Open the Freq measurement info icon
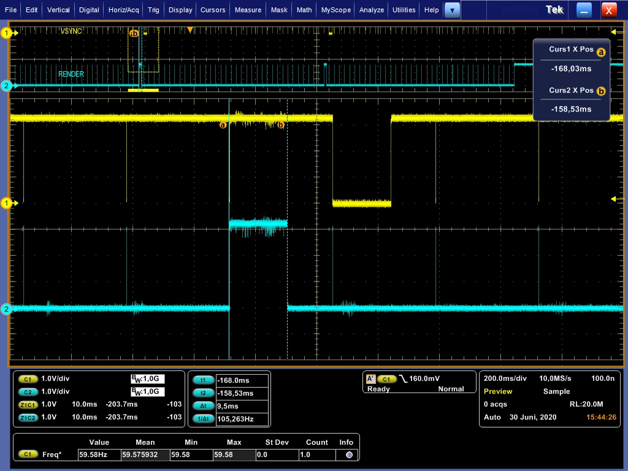Image resolution: width=628 pixels, height=471 pixels. click(349, 454)
